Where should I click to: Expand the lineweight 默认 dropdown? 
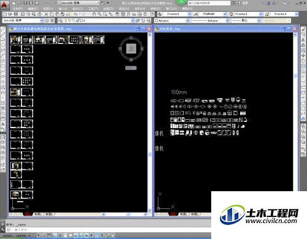point(258,21)
